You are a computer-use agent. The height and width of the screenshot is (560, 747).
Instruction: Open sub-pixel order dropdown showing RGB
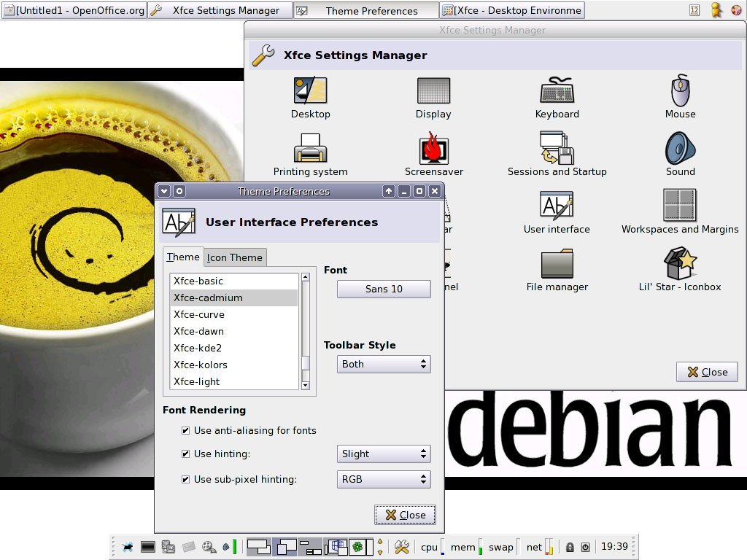(x=384, y=480)
